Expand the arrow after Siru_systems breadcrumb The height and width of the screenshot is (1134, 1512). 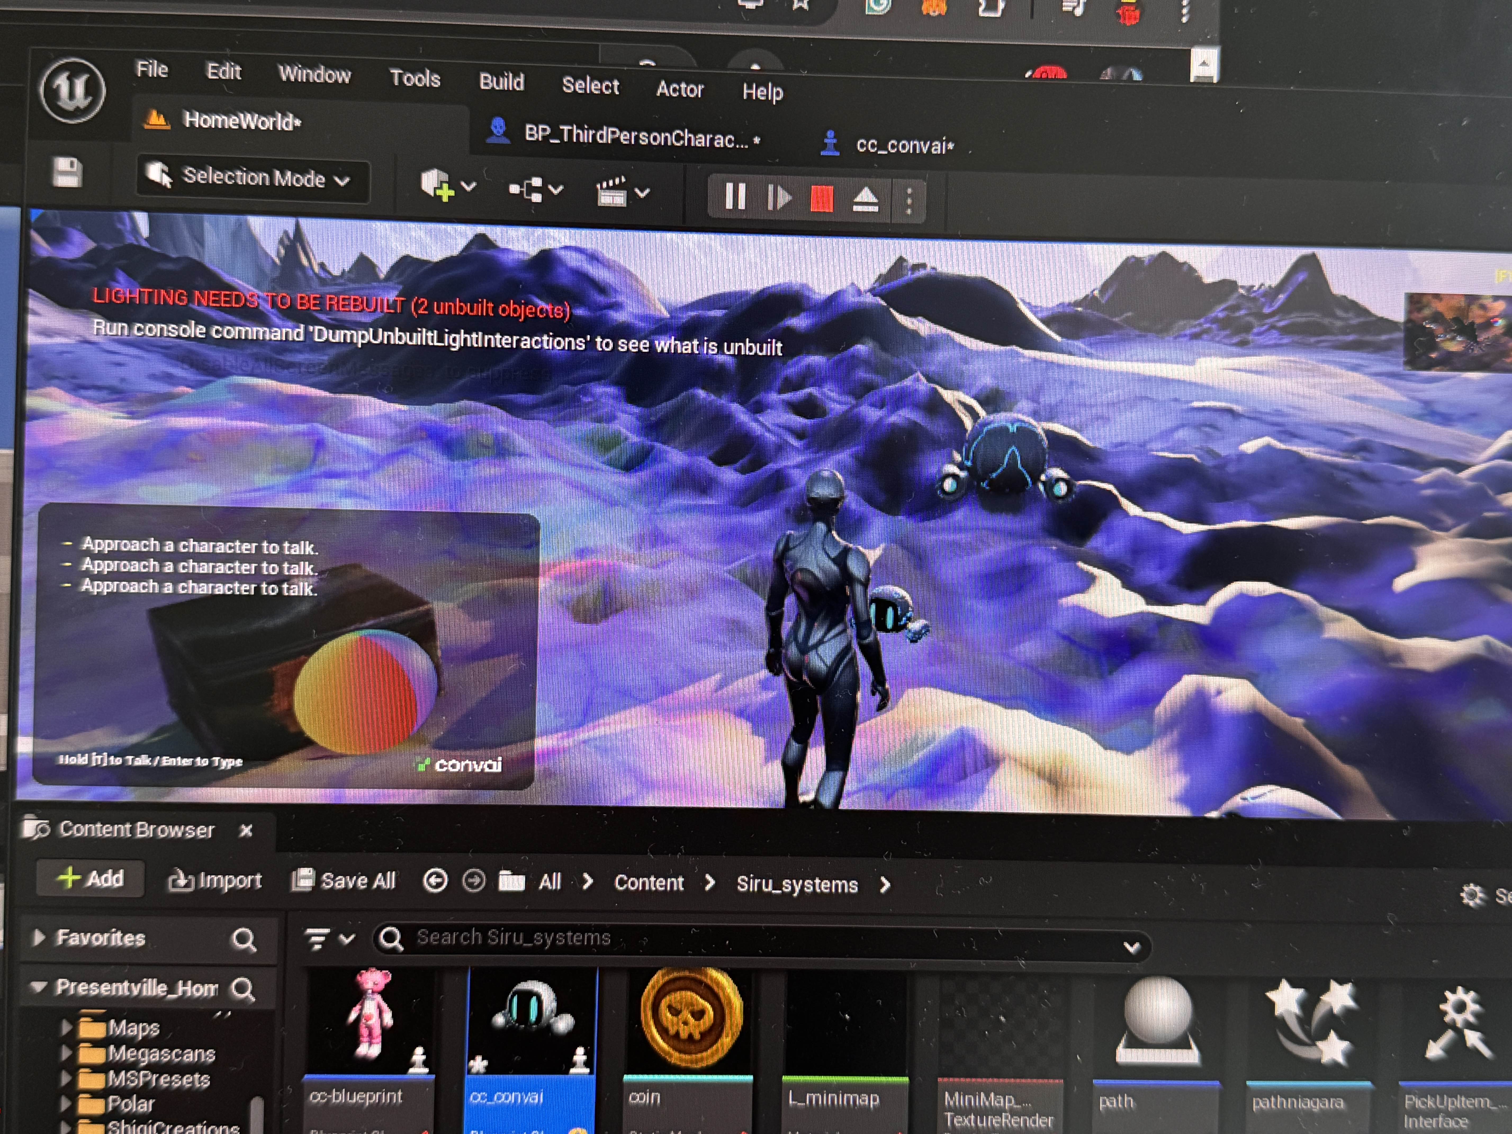(x=885, y=886)
